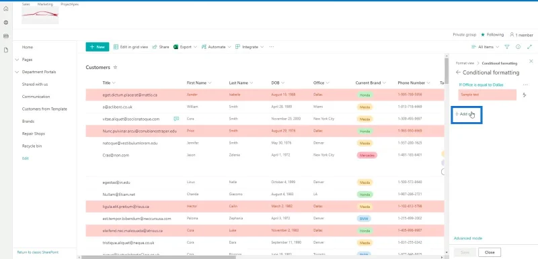Open ProjectApex top navigation tab

click(x=70, y=4)
